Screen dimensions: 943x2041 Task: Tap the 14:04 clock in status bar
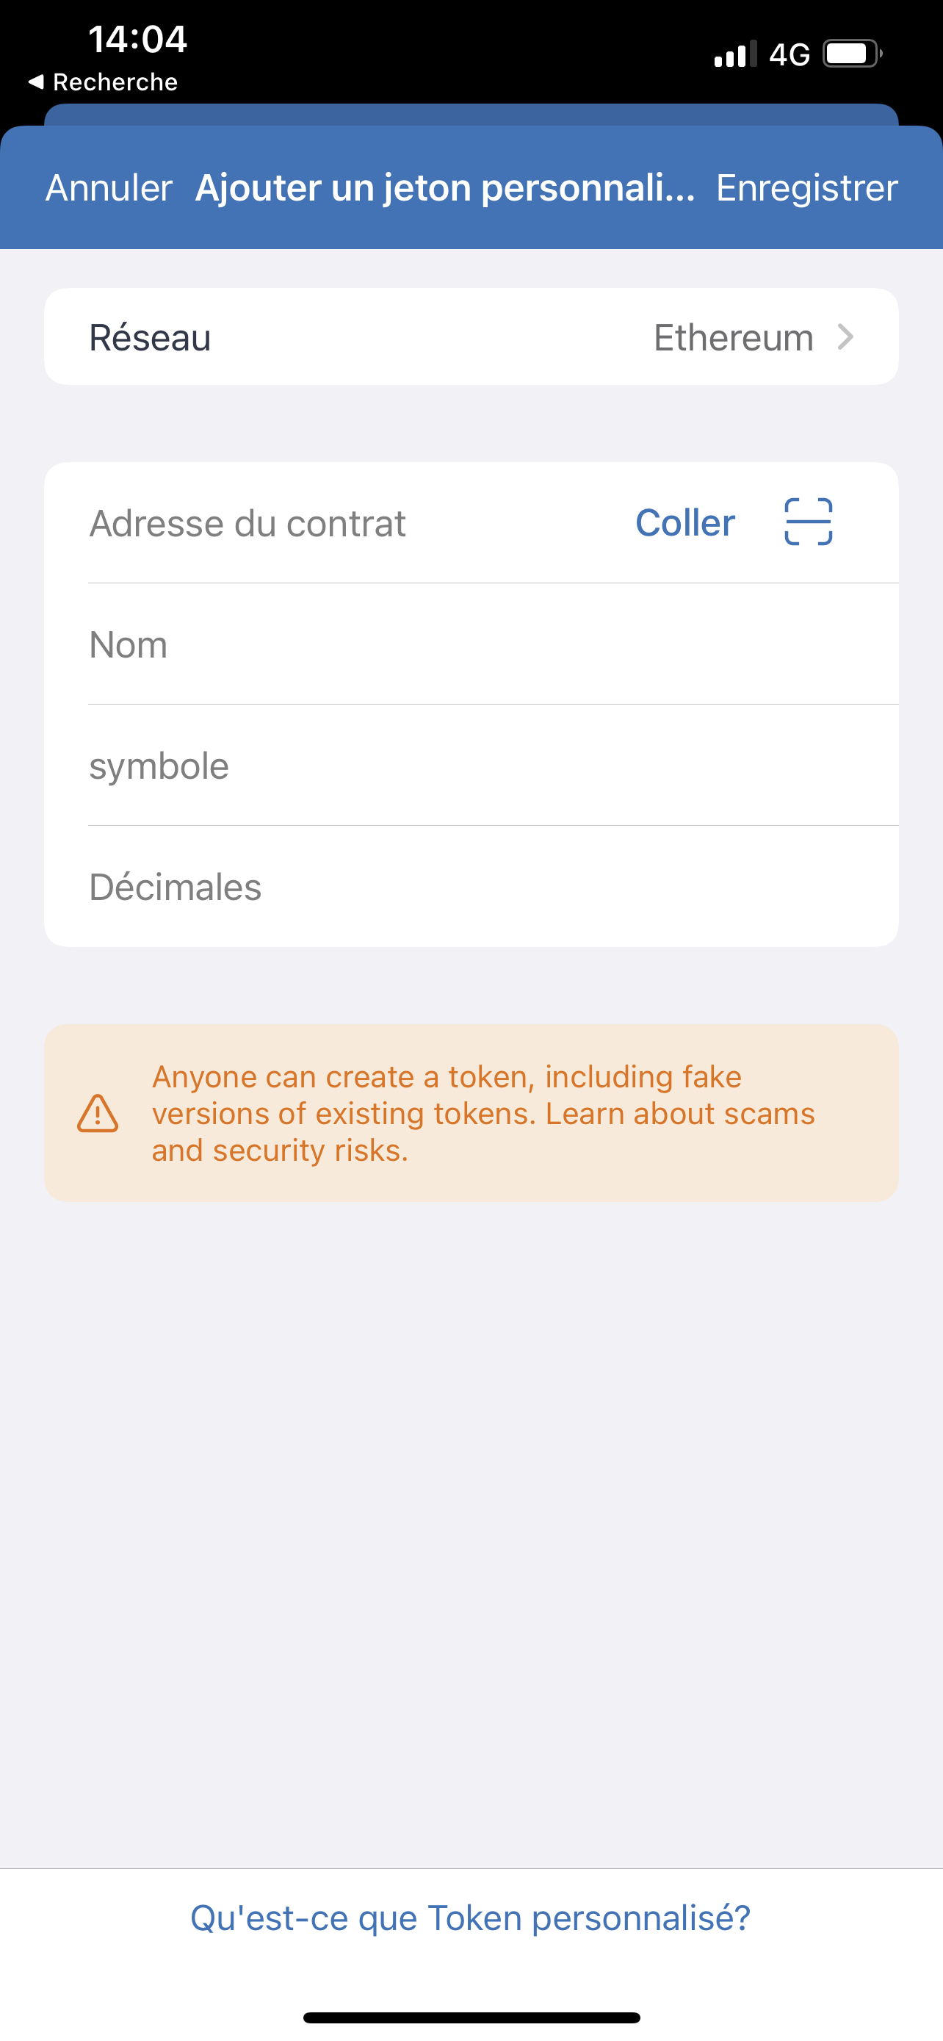[138, 39]
